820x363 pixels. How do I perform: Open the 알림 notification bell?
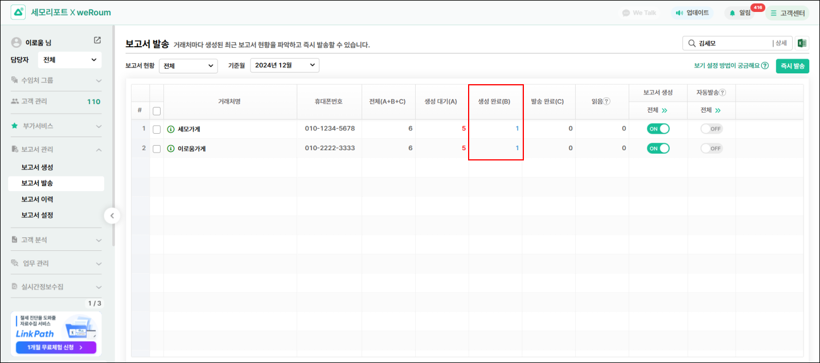[x=740, y=13]
